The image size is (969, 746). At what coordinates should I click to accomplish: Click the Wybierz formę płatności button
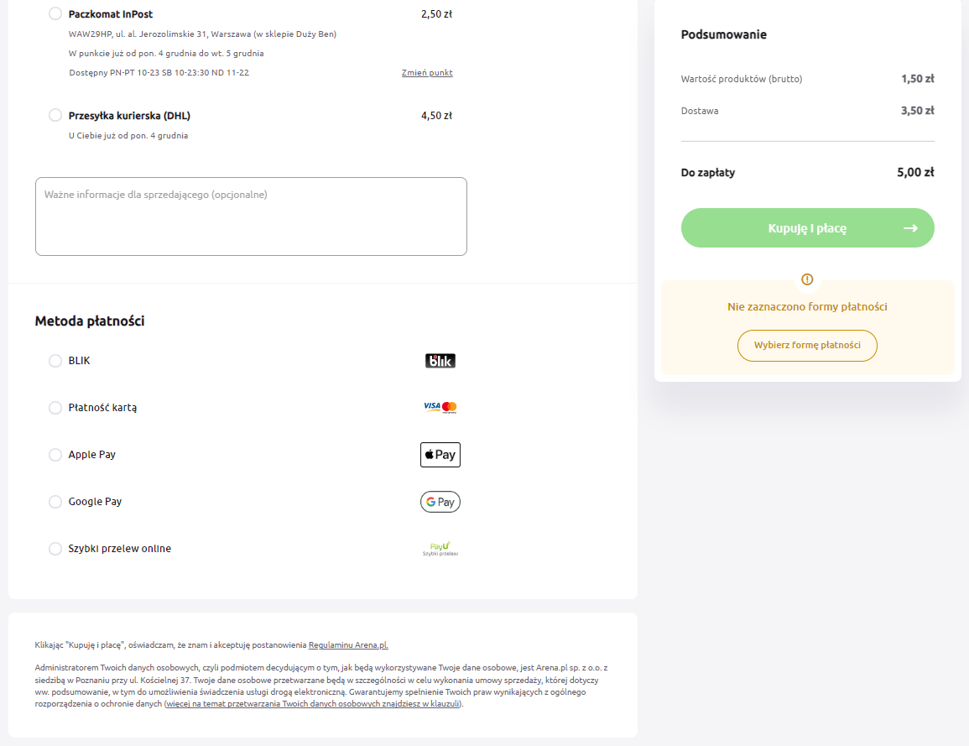point(807,346)
